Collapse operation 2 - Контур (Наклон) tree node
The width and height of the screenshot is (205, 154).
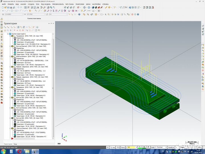[10, 46]
